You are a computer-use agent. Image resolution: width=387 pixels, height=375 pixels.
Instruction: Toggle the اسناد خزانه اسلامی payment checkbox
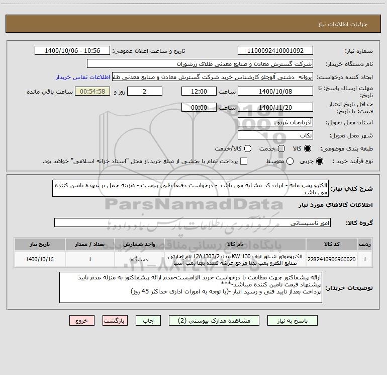click(x=244, y=161)
